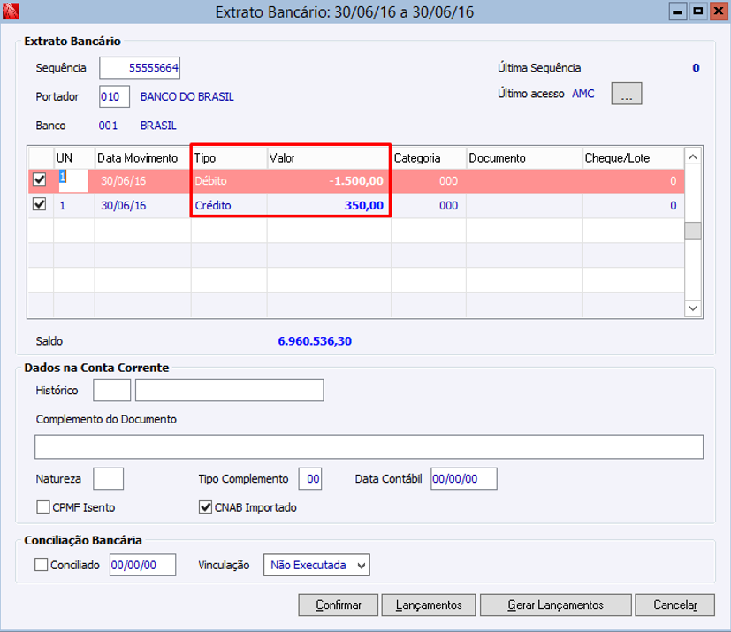Image resolution: width=731 pixels, height=632 pixels.
Task: Focus the Portador code field
Action: [x=114, y=96]
